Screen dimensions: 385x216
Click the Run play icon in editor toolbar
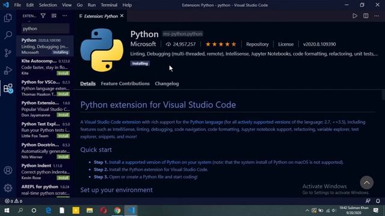point(354,16)
